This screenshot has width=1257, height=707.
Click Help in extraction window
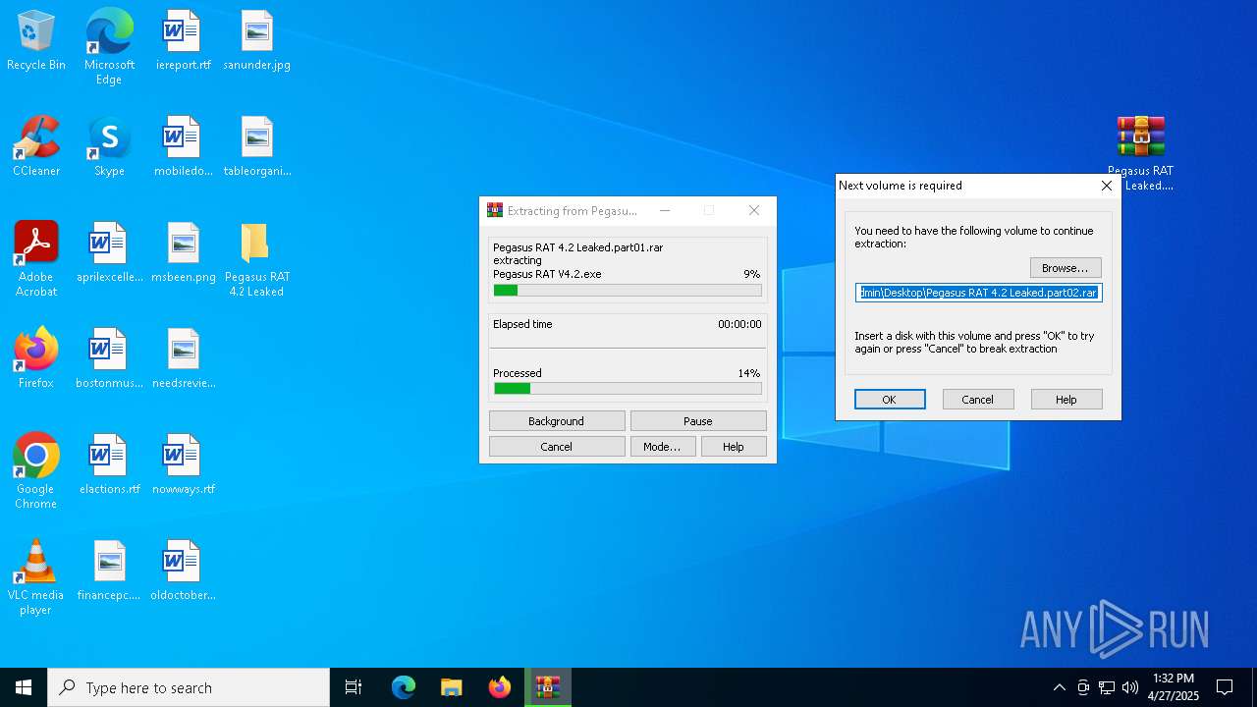734,446
